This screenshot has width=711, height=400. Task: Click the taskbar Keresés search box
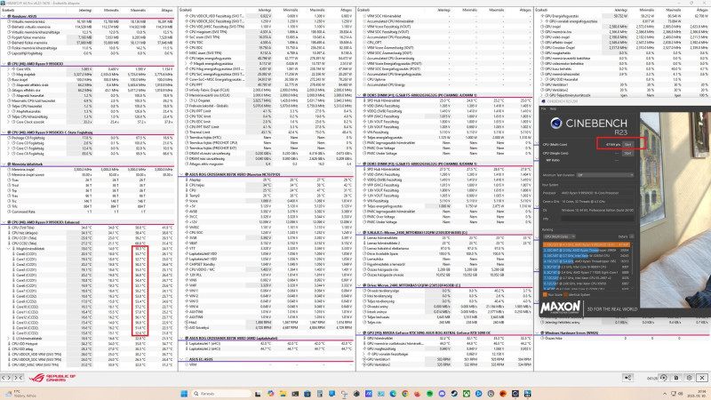(x=220, y=394)
